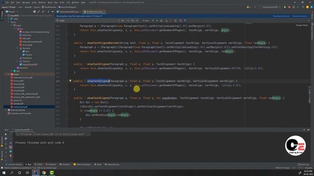Click in the search field containing 'angle'
The image size is (314, 176).
[x=88, y=21]
